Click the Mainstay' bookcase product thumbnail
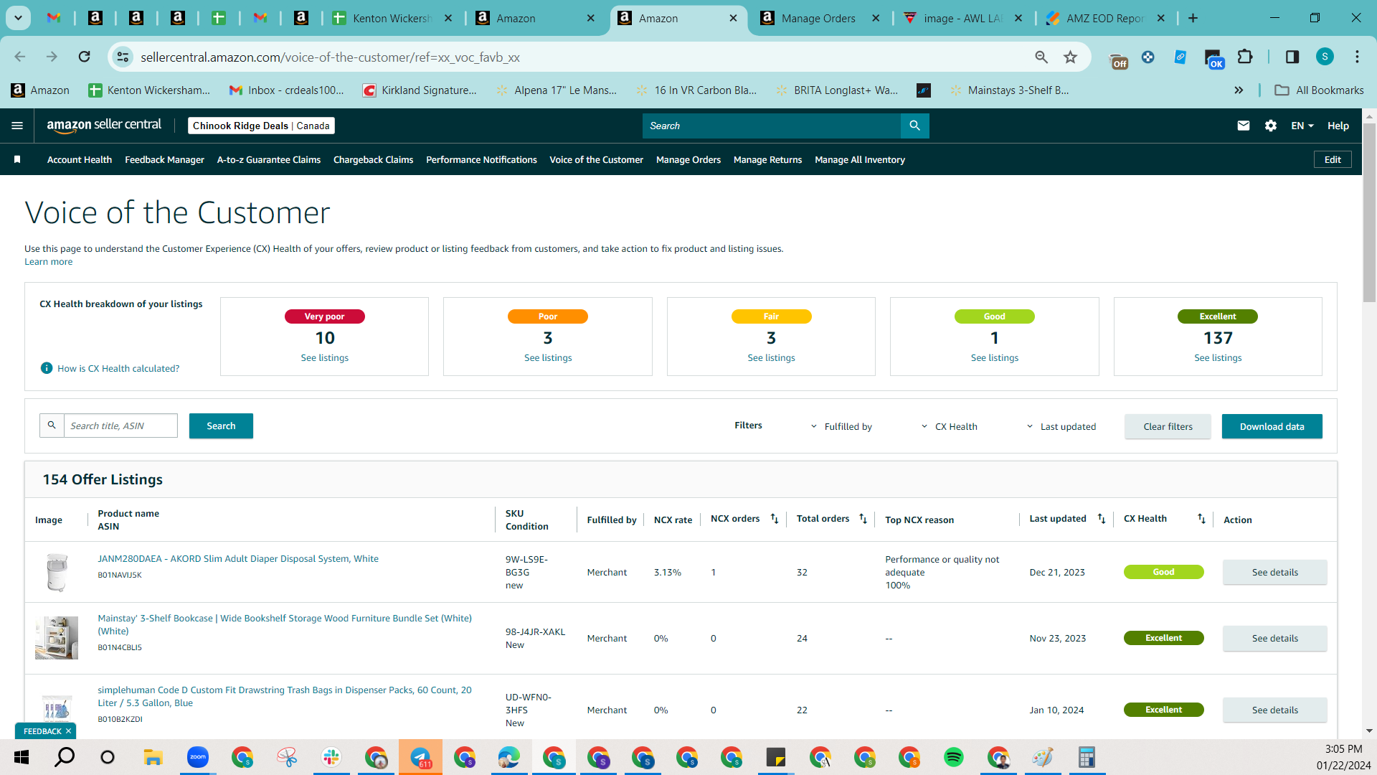 pos(57,637)
